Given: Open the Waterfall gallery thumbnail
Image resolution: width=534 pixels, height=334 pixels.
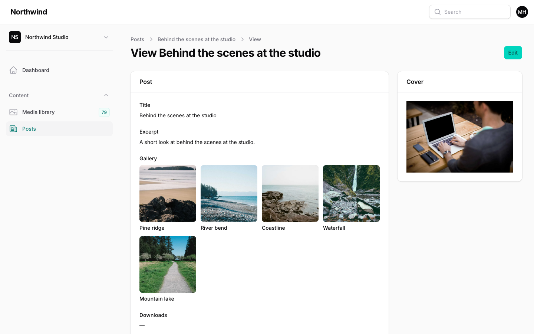Looking at the screenshot, I should (351, 193).
